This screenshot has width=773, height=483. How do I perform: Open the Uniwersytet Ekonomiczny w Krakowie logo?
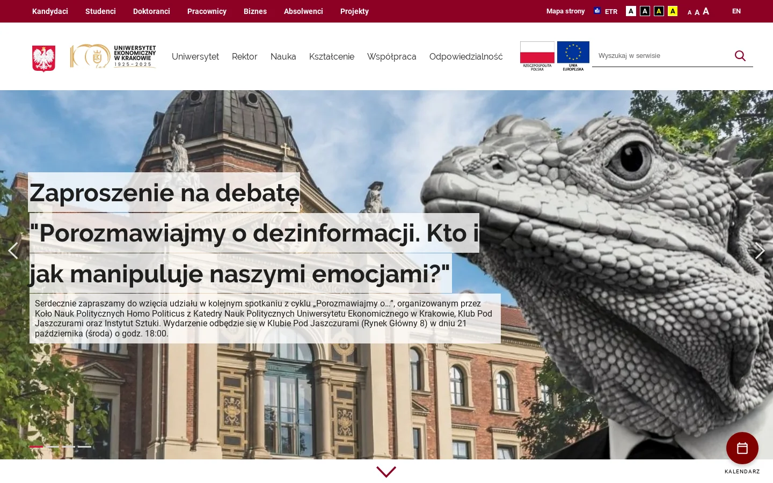pyautogui.click(x=113, y=56)
